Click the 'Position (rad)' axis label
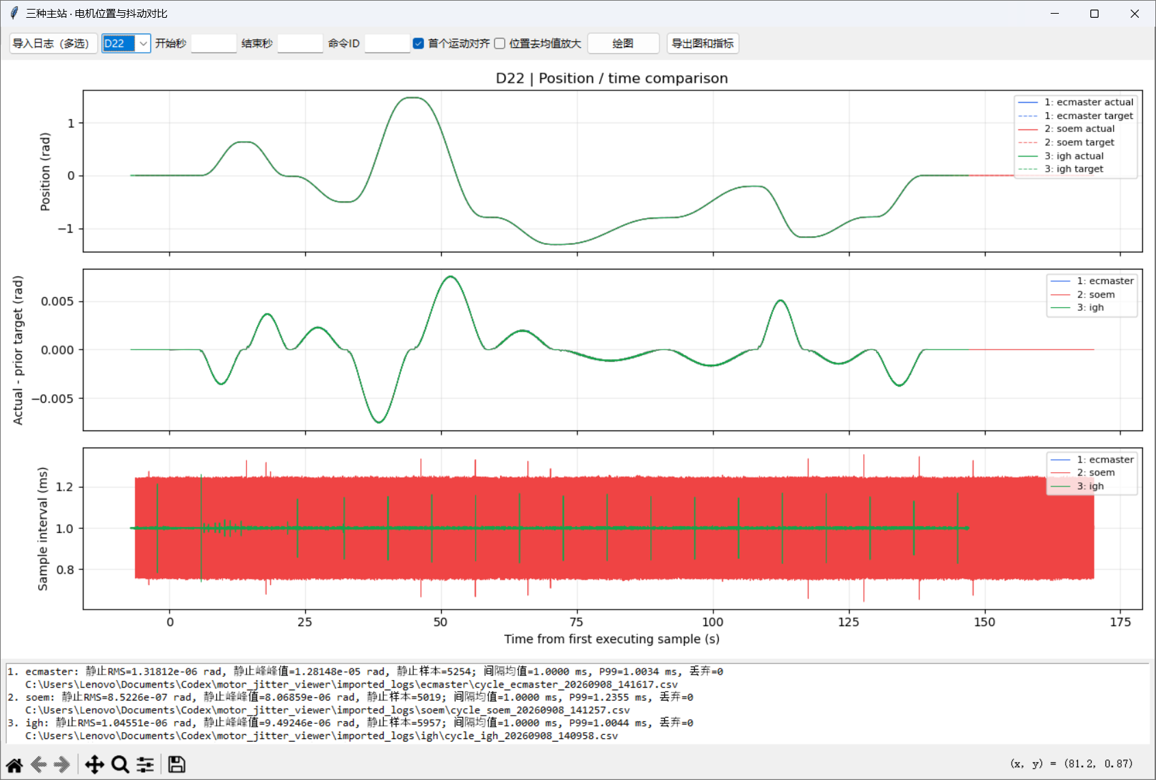Screen dimensions: 1156x780 click(x=45, y=172)
